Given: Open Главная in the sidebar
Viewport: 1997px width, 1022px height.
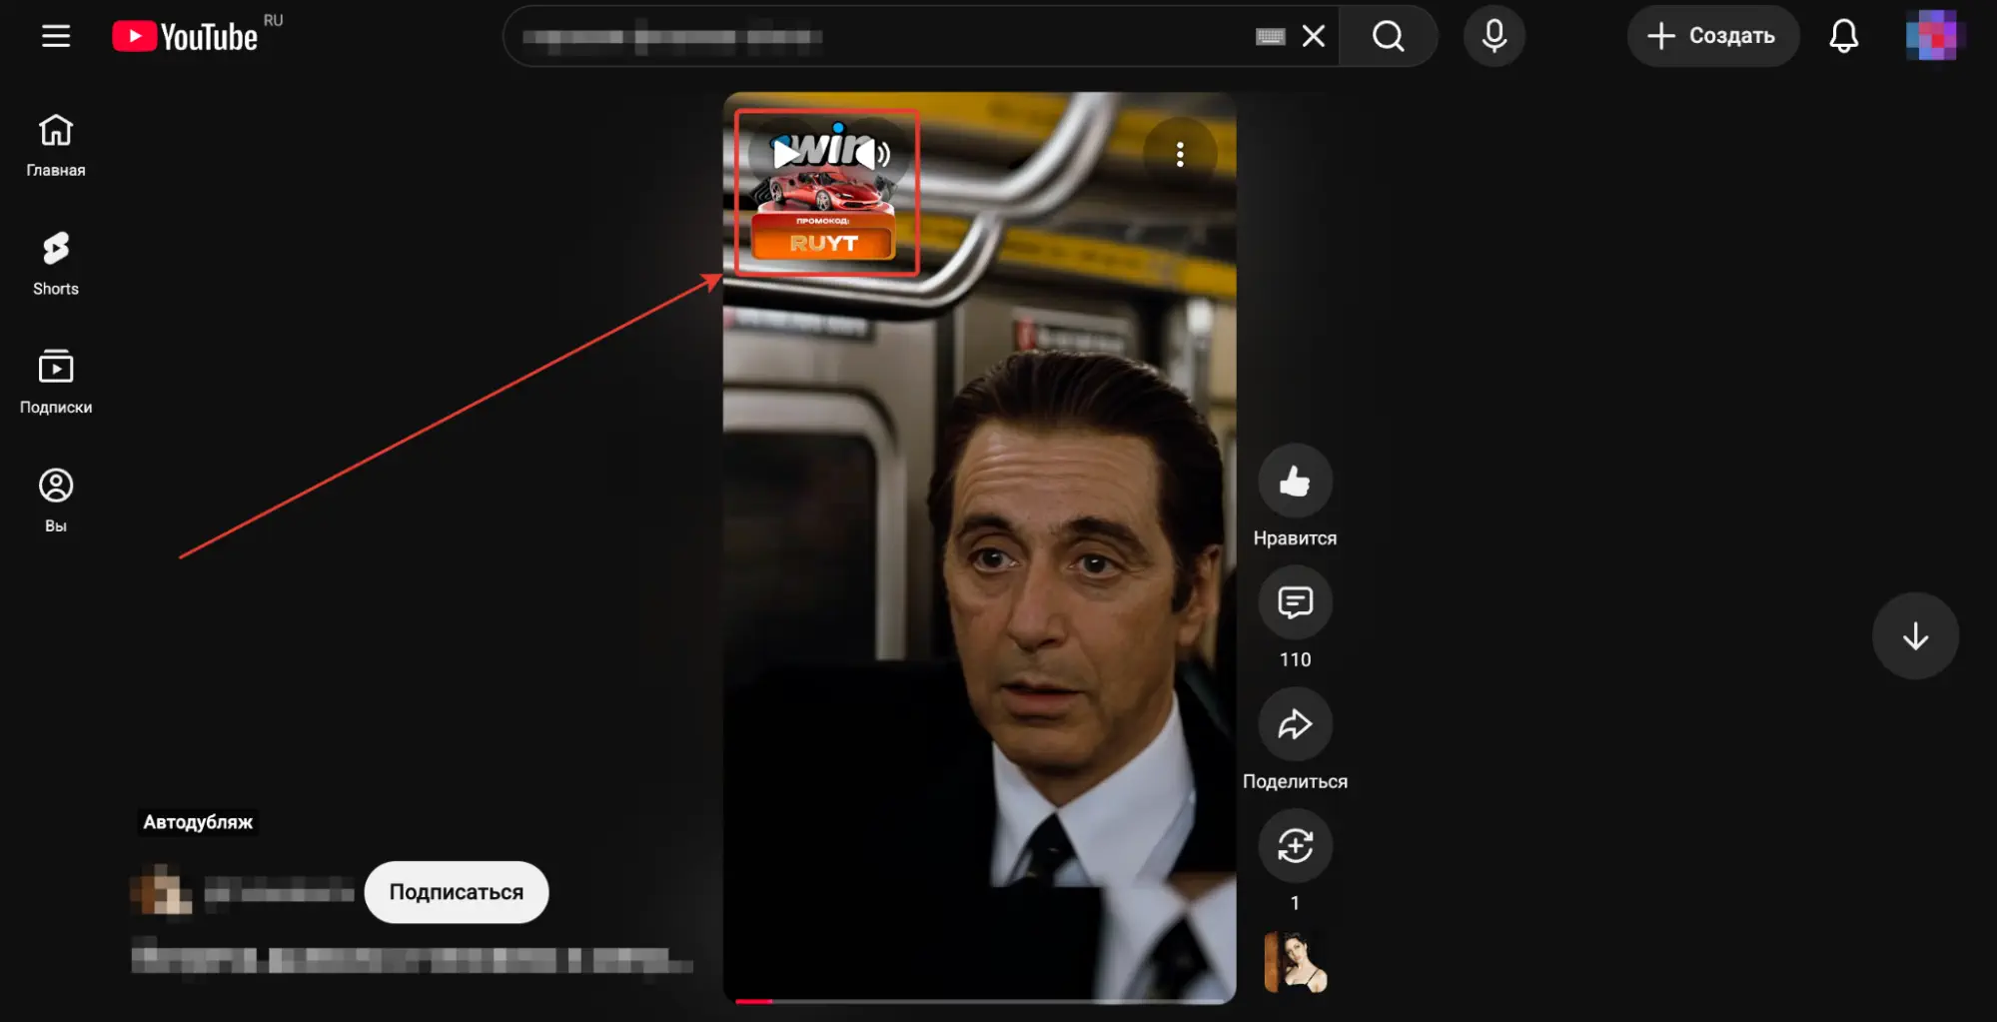Looking at the screenshot, I should (56, 145).
